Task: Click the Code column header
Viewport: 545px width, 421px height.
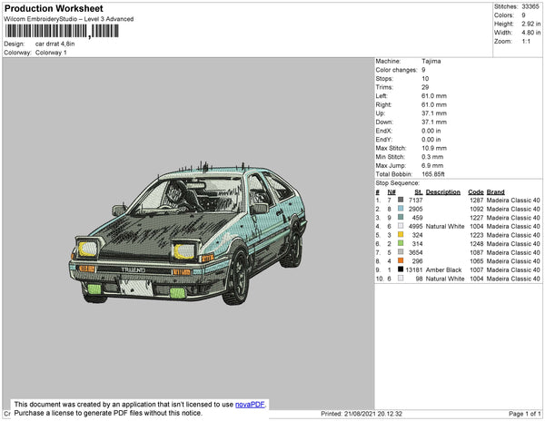Action: [475, 192]
